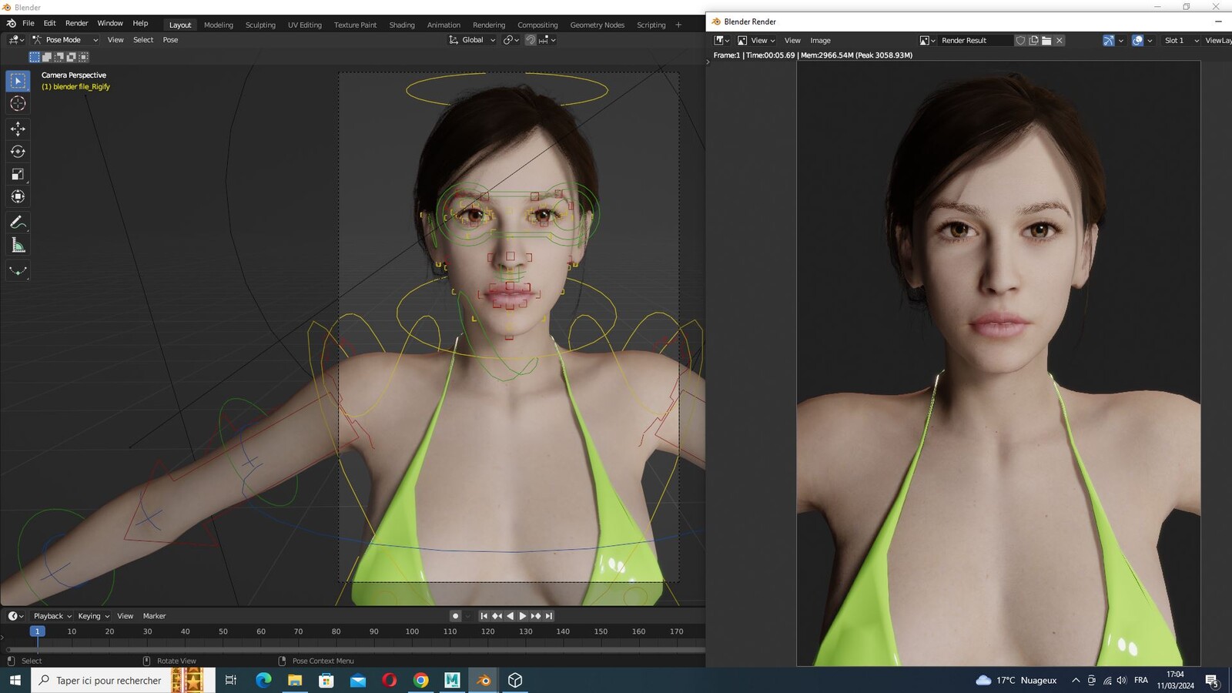
Task: Open viewport editor type dropdown
Action: [15, 40]
